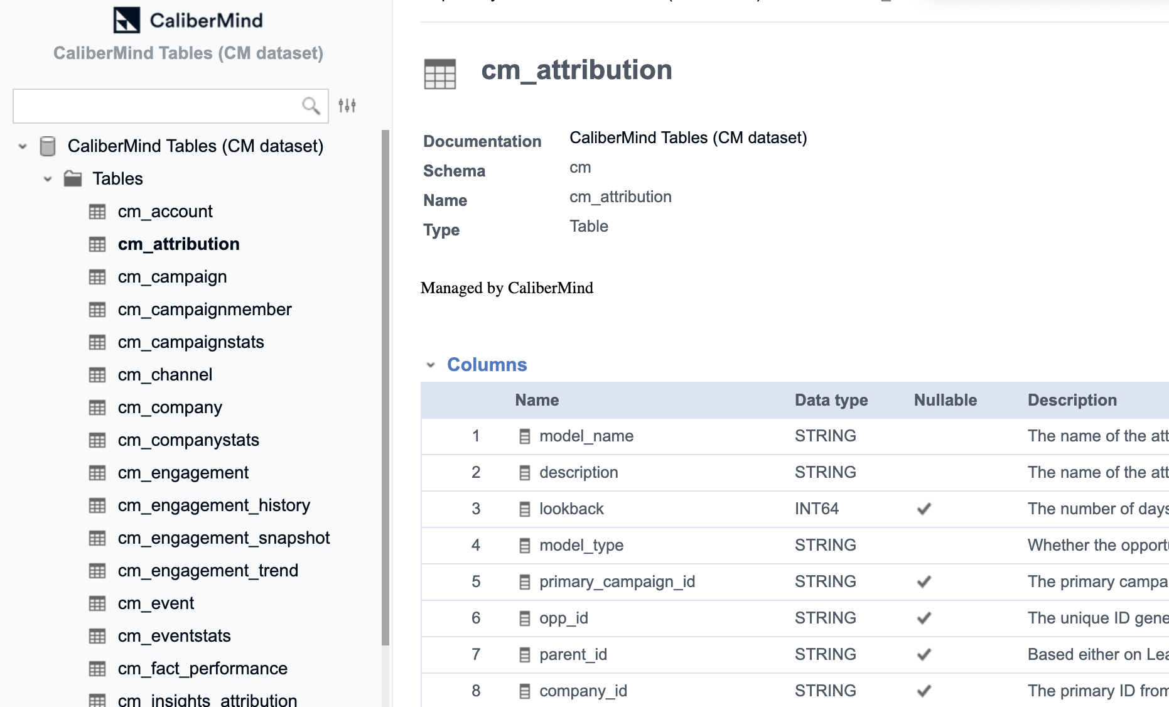Screen dimensions: 1169x707
Task: Click the table icon beside cm_campaignmember
Action: [x=97, y=310]
